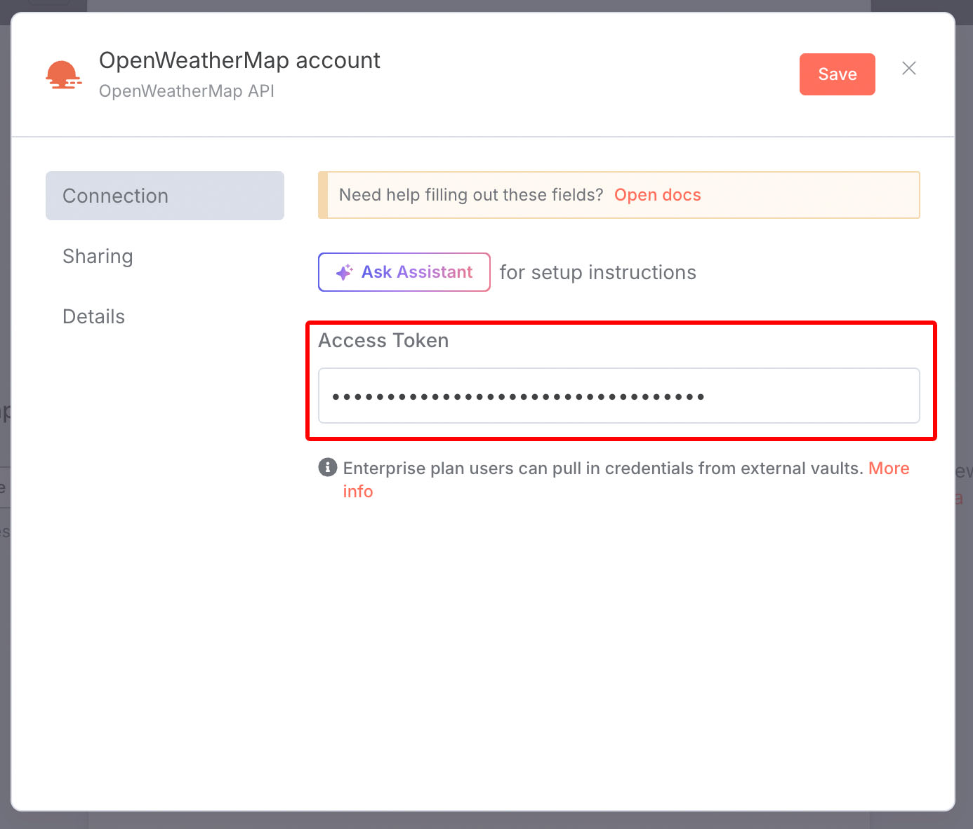Focus the Access Token input field

(x=618, y=396)
